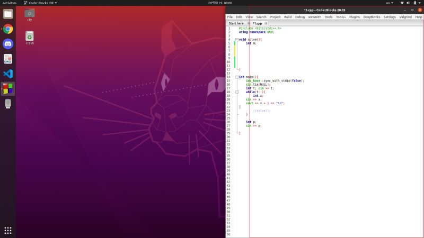The image size is (424, 238).
Task: Open the Valgrind menu
Action: (x=405, y=17)
